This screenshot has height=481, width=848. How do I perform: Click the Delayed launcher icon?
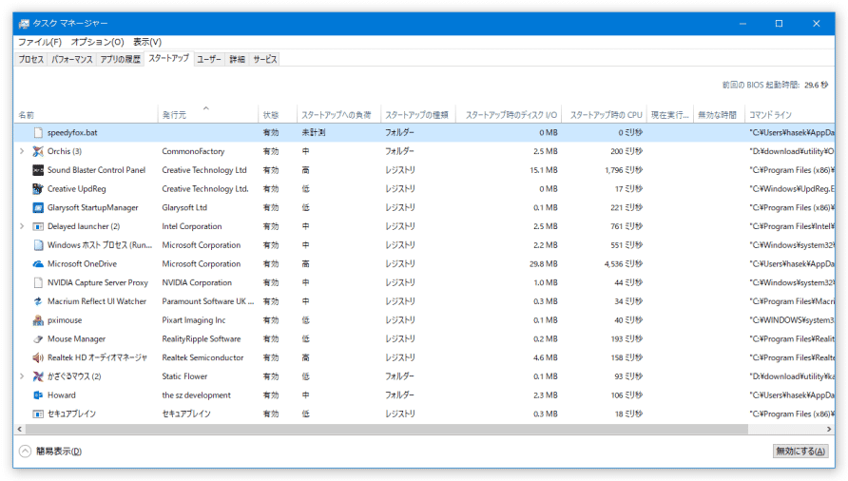tap(38, 226)
